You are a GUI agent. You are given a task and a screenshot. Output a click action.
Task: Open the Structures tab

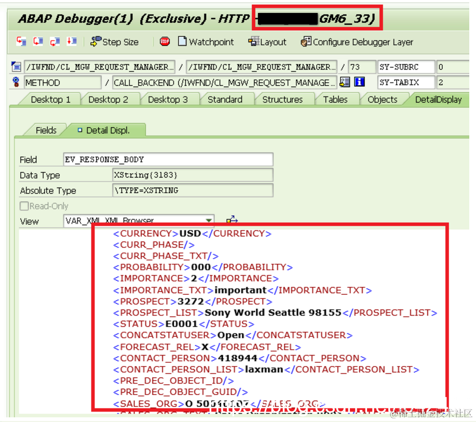coord(282,100)
